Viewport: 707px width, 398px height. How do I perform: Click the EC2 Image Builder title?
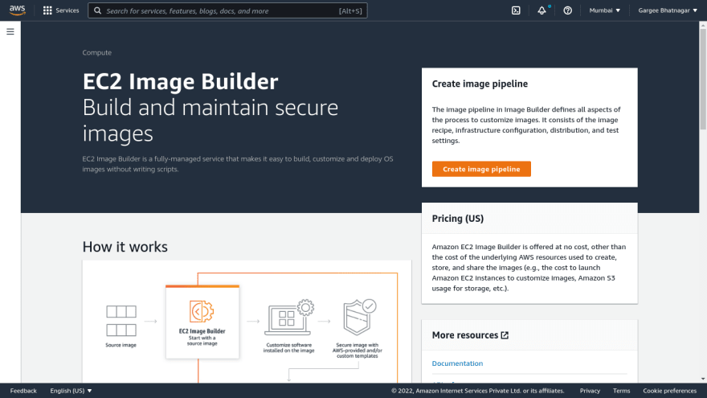click(x=180, y=82)
